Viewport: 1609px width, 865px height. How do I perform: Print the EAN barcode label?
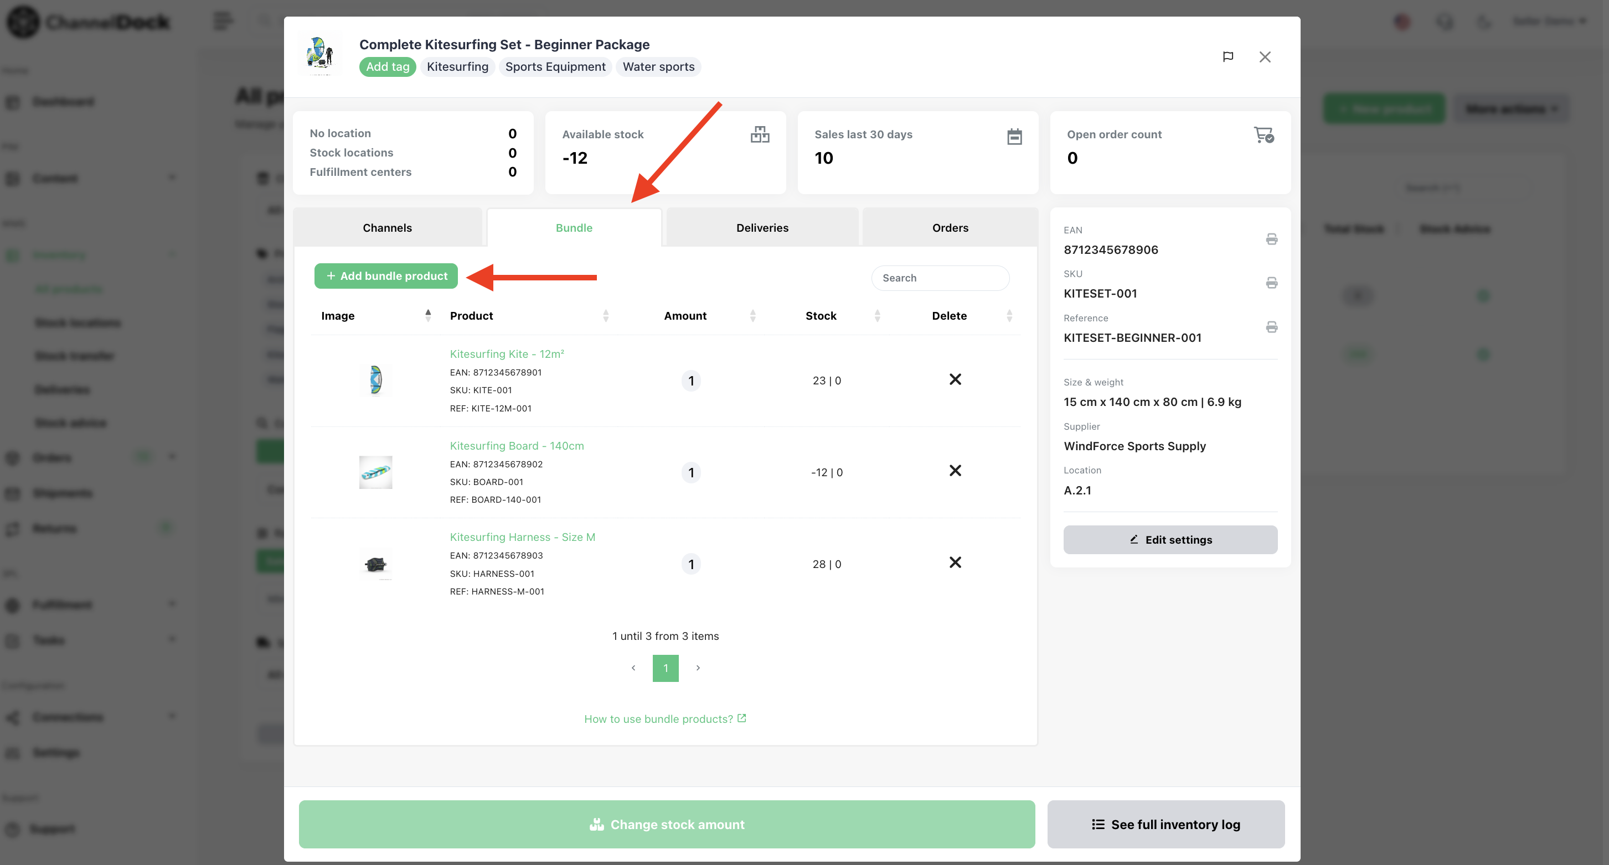click(x=1271, y=239)
